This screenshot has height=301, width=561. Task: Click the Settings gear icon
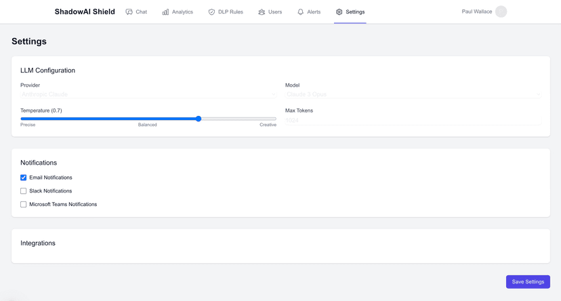click(x=339, y=12)
